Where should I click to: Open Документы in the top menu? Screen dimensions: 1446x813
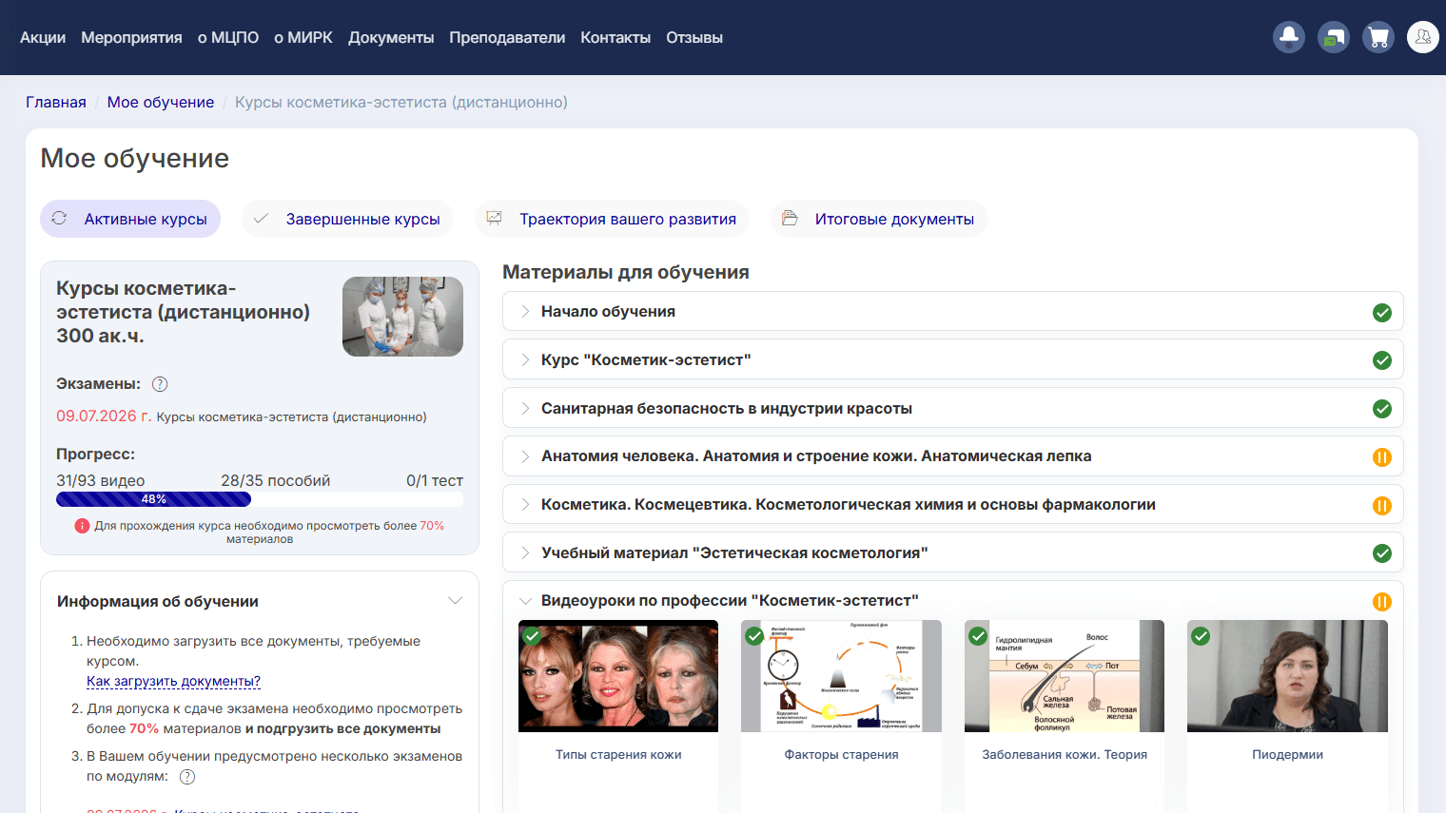pos(391,37)
